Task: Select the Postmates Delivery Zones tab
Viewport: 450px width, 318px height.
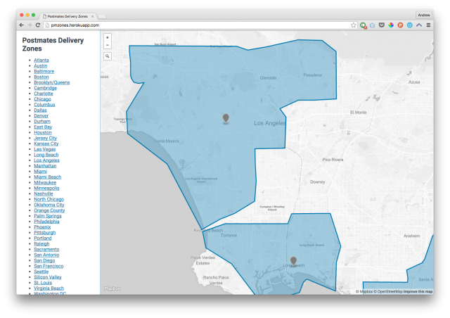Action: click(67, 16)
